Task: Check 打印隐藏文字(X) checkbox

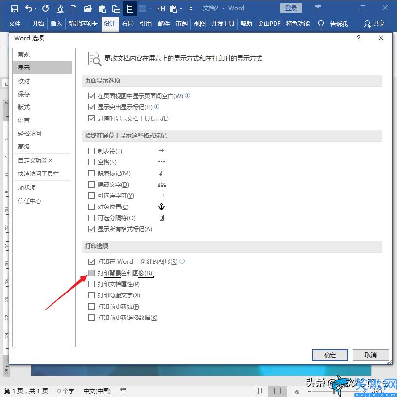Action: (x=91, y=295)
